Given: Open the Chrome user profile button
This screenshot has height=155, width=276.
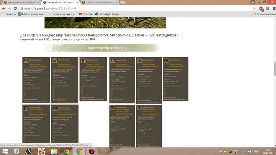Looking at the screenshot, I should pos(253,2).
